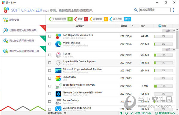Check the 360手机助手 checkbox

(x=50, y=78)
